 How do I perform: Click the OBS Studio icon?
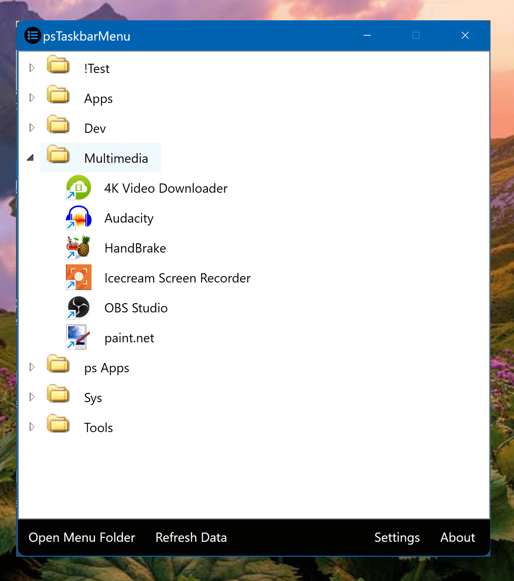tap(79, 307)
